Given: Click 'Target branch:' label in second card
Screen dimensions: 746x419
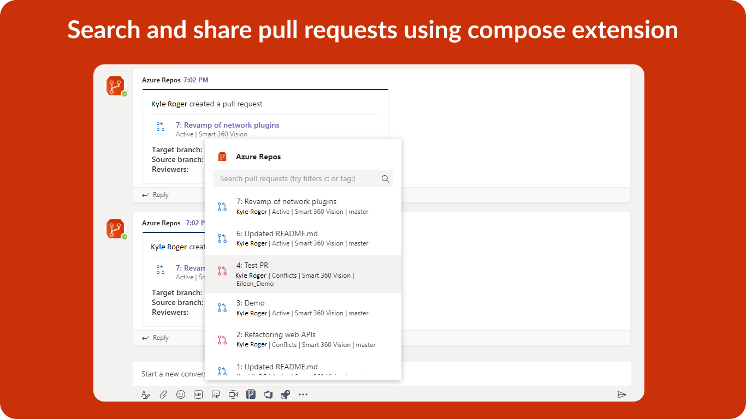Looking at the screenshot, I should (x=177, y=292).
